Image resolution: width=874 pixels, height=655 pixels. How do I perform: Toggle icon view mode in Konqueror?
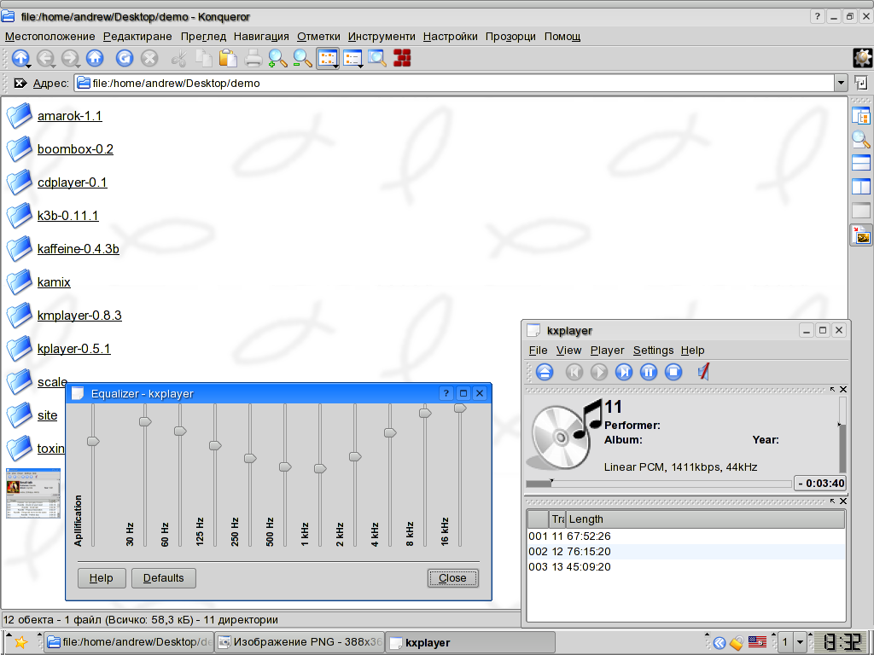(x=327, y=58)
